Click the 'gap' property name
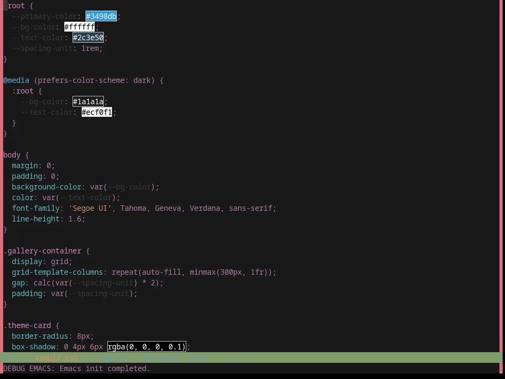 (x=18, y=283)
